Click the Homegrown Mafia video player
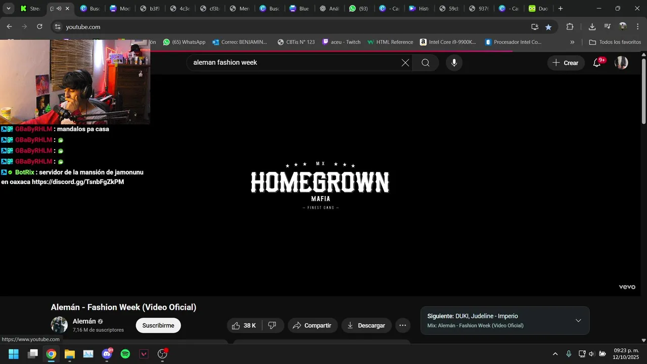647x364 pixels. 320,185
